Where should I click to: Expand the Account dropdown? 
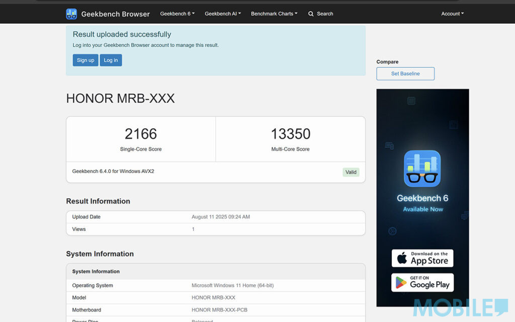pyautogui.click(x=452, y=14)
